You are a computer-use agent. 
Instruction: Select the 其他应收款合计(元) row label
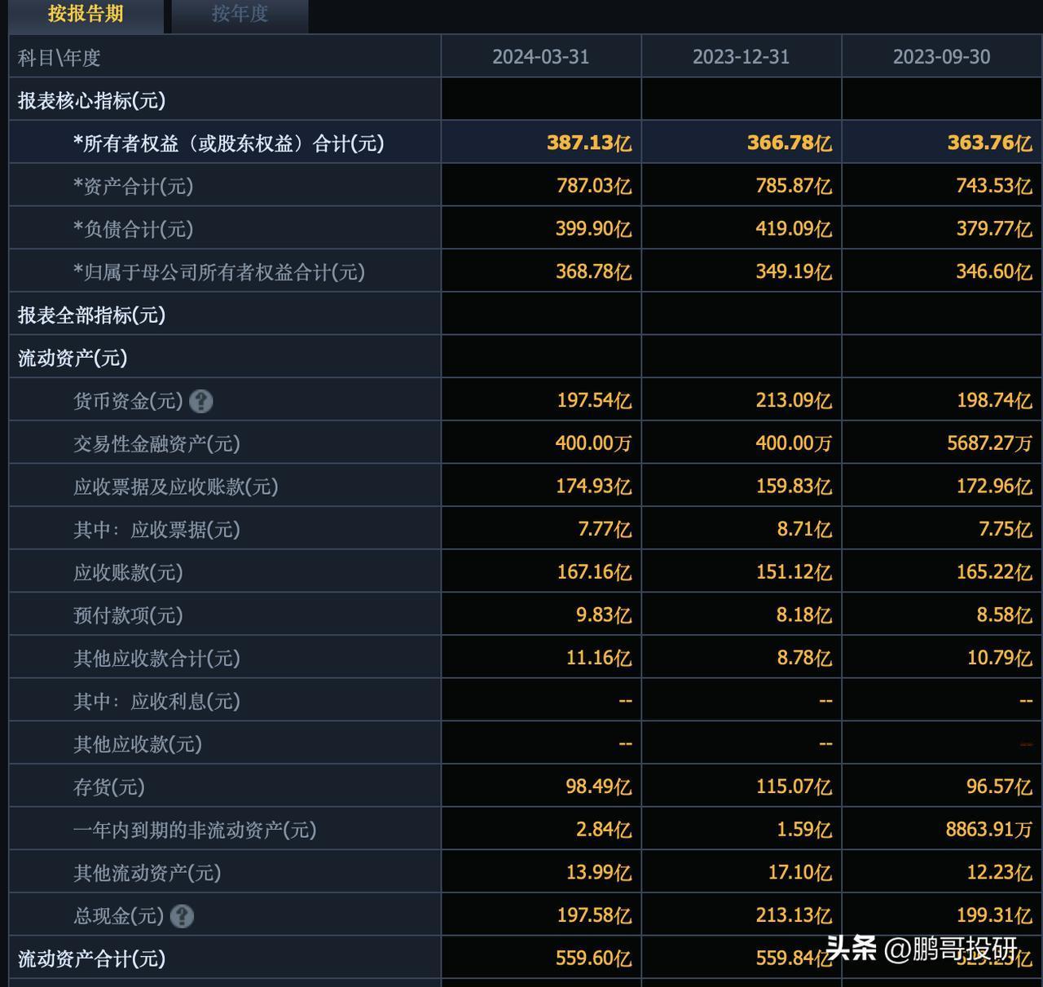tap(156, 659)
